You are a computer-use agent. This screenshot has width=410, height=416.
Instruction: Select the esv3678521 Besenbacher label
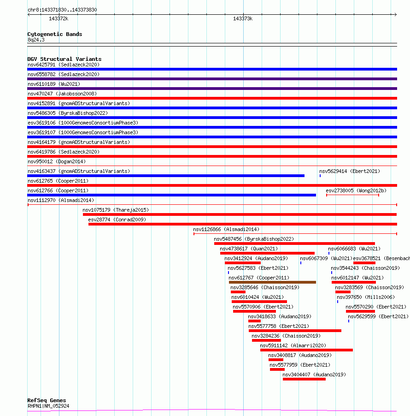pos(381,258)
